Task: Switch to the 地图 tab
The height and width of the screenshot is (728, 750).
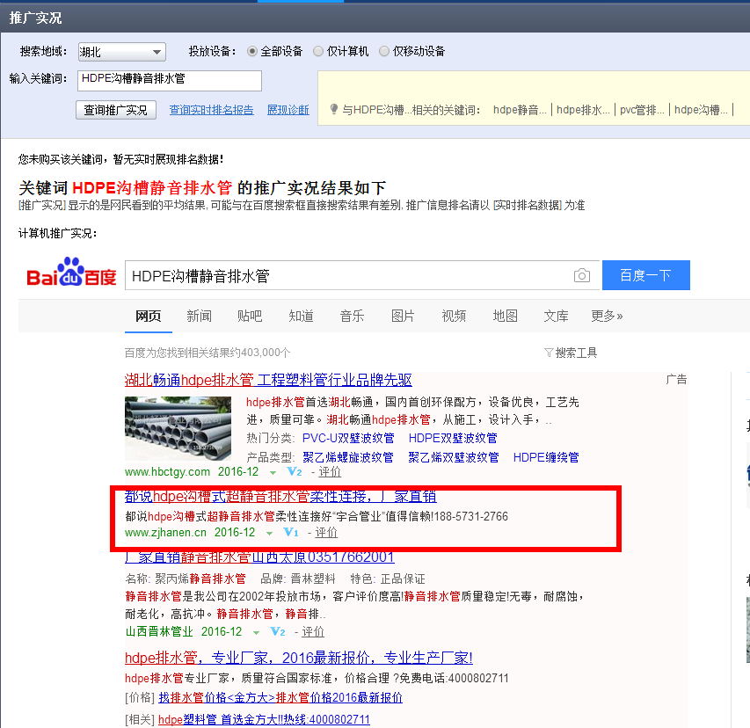Action: coord(505,317)
